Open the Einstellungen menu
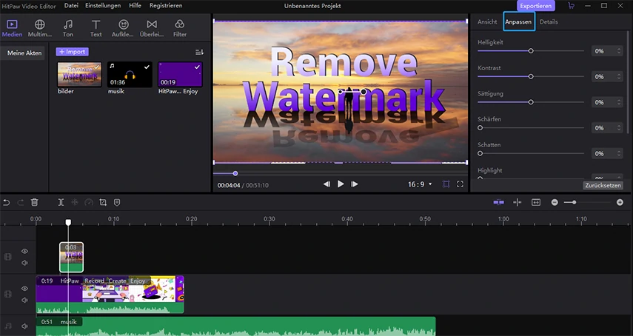The height and width of the screenshot is (336, 633). pos(103,6)
